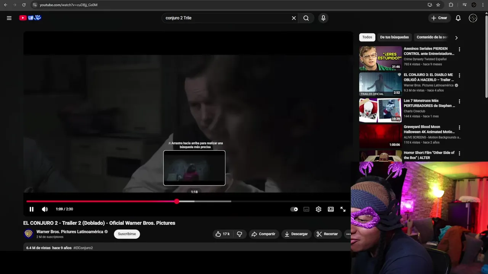The image size is (488, 274).
Task: Clear the search box with the X
Action: (294, 18)
